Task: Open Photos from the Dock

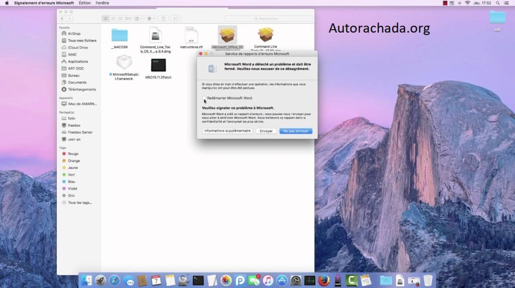Action: [226, 280]
